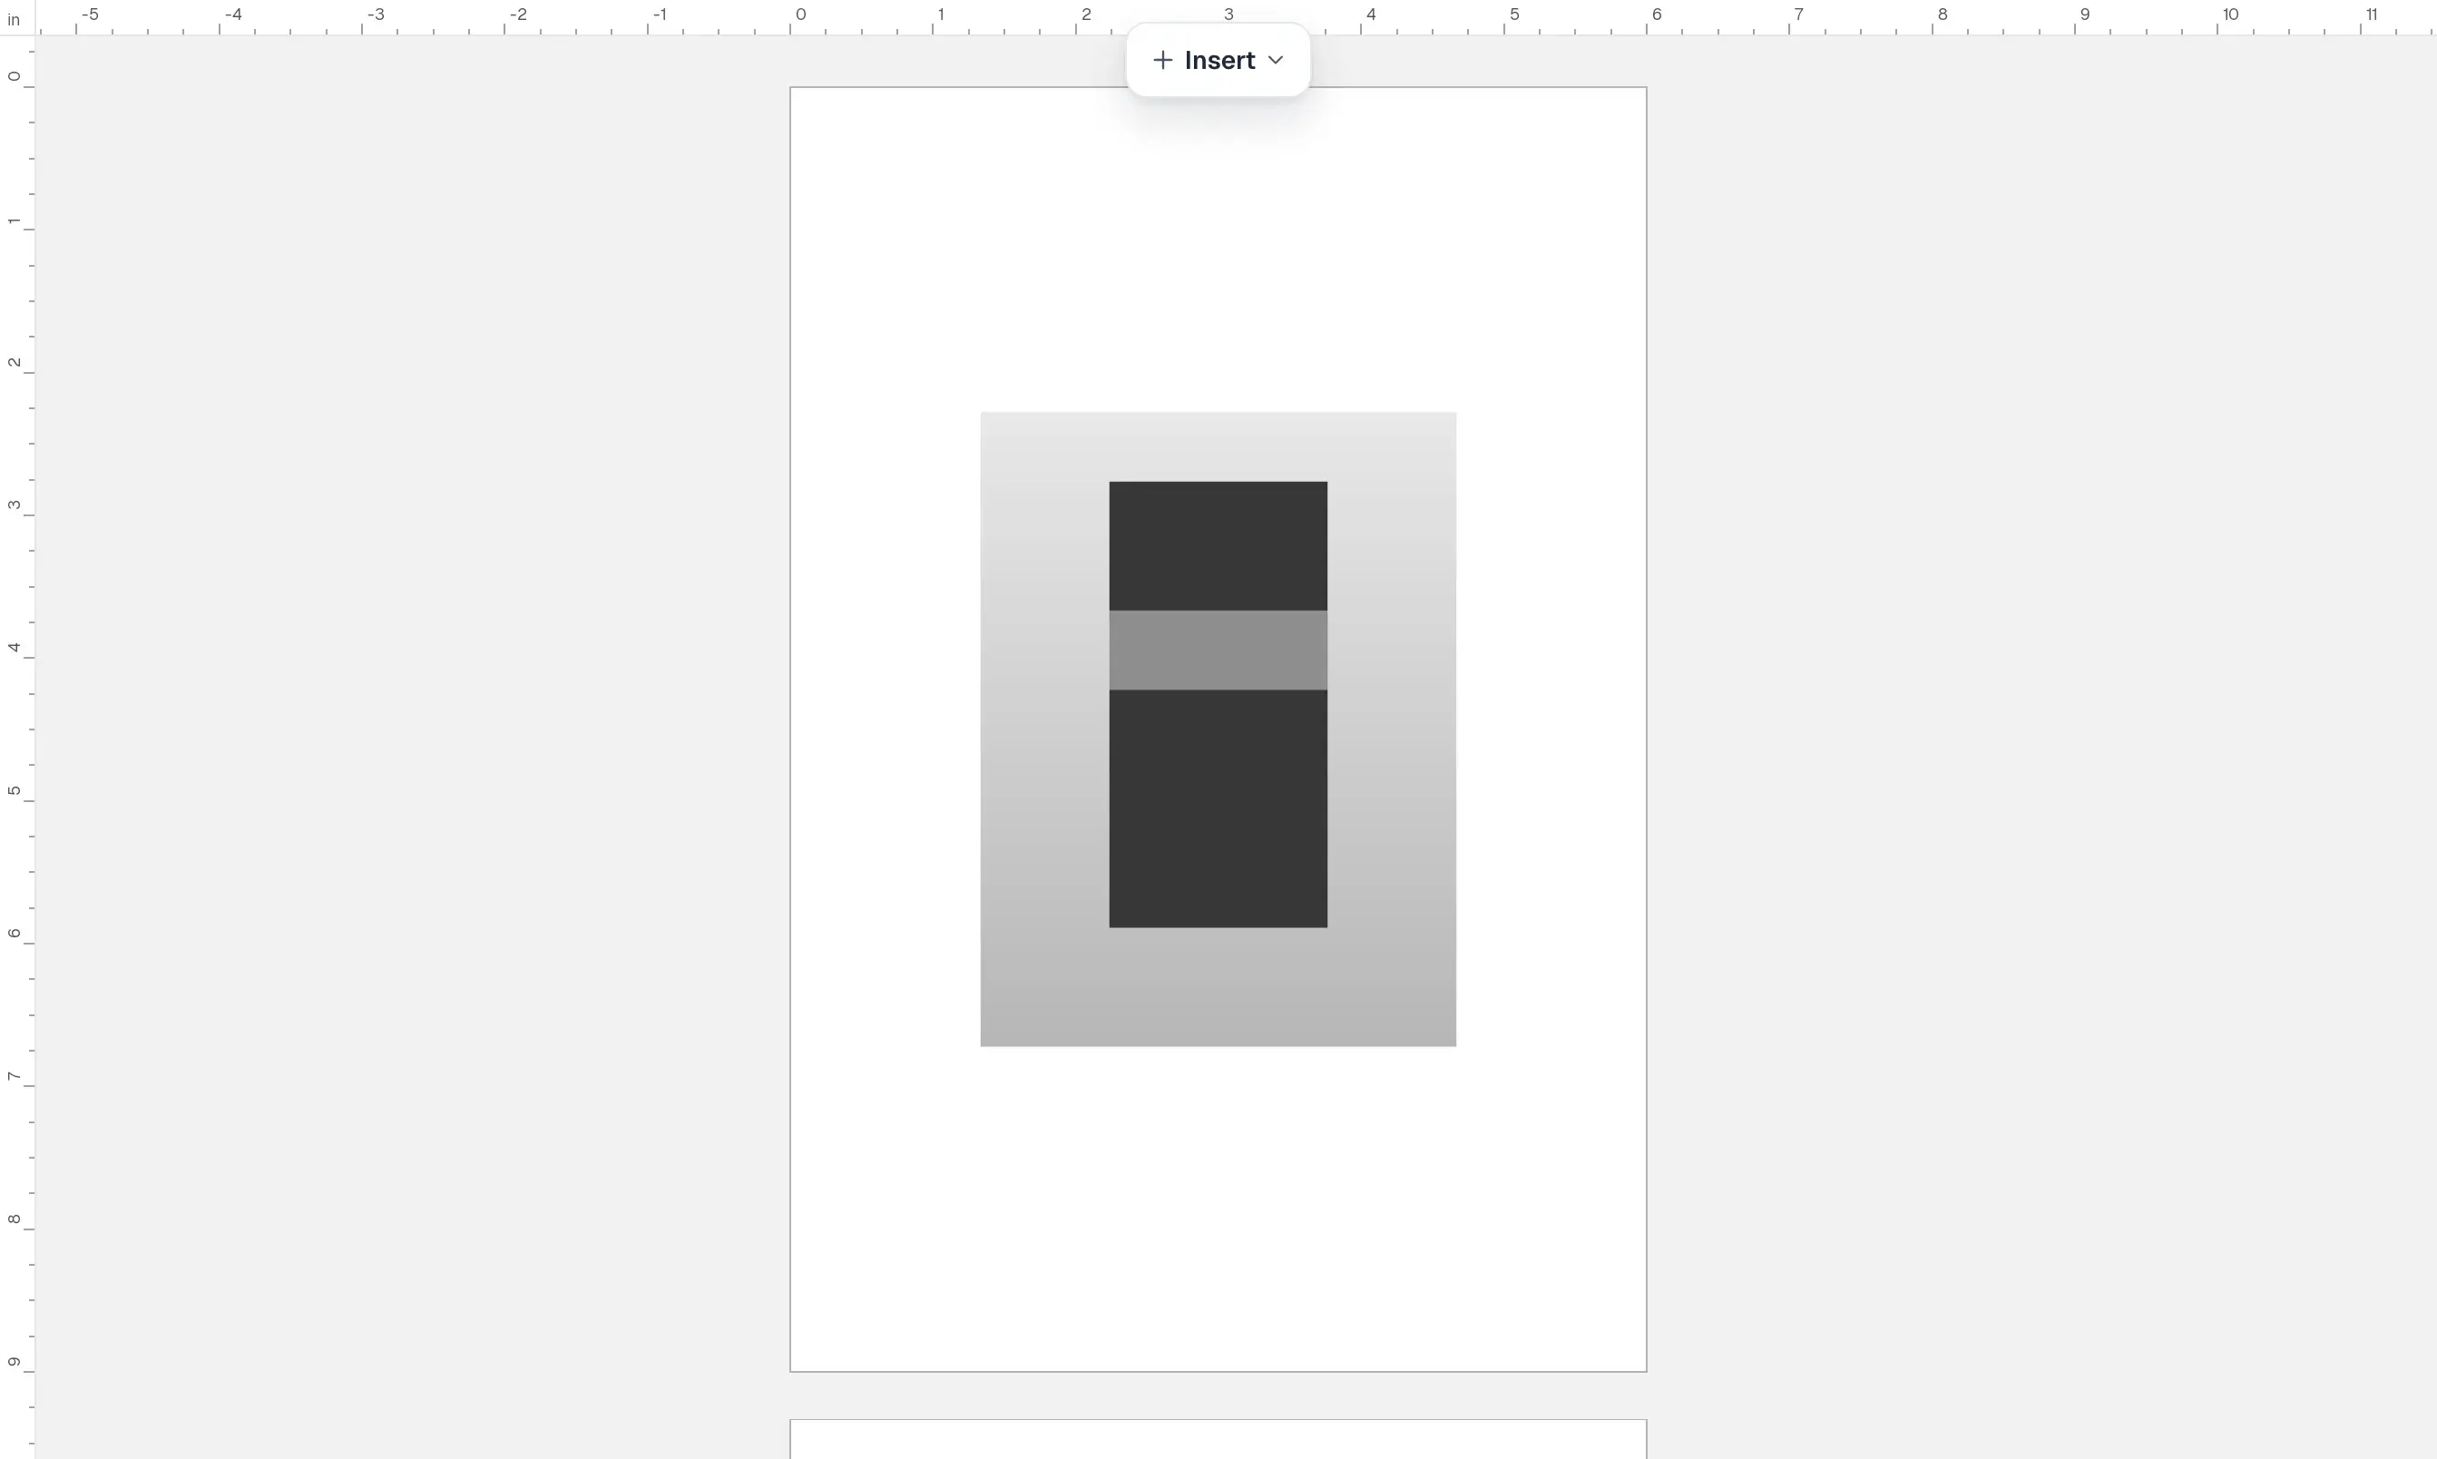Select the medium gray band shape

click(1218, 650)
